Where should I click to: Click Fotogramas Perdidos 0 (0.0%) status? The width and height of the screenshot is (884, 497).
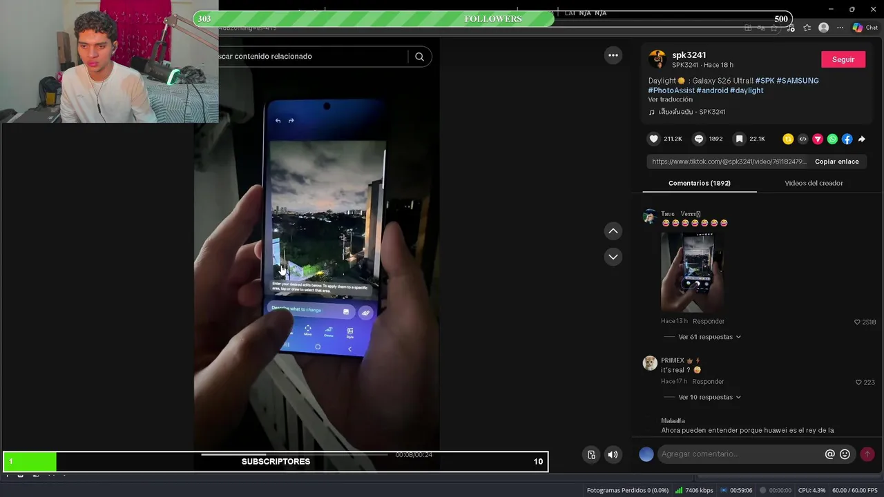(628, 490)
